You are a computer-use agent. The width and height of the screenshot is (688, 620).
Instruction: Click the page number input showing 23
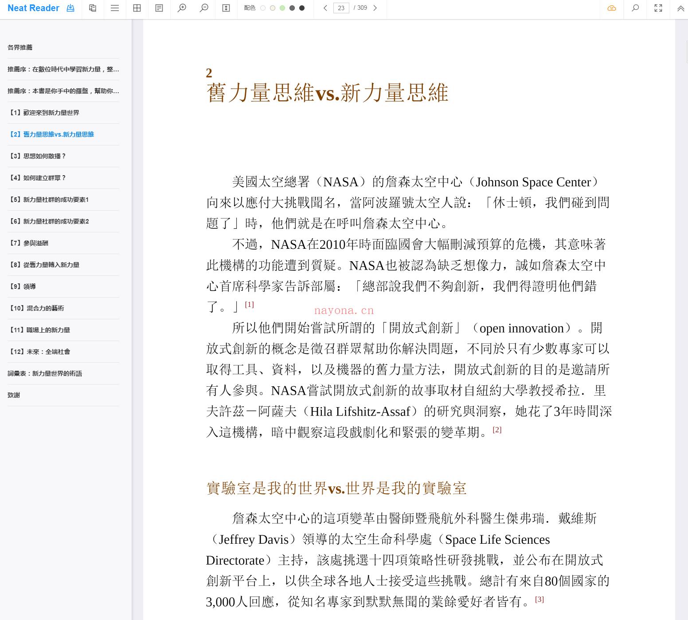(x=341, y=8)
